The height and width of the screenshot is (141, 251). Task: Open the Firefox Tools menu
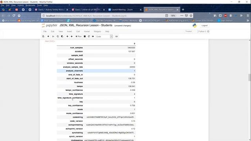(39, 5)
